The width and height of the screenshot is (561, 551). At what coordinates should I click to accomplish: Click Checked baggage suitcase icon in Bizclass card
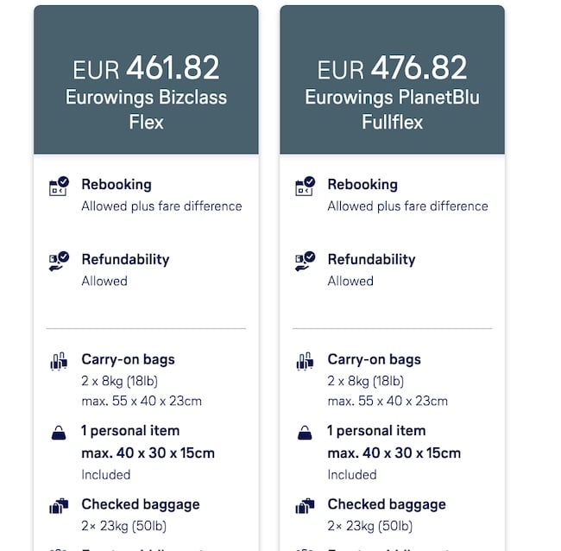(59, 506)
